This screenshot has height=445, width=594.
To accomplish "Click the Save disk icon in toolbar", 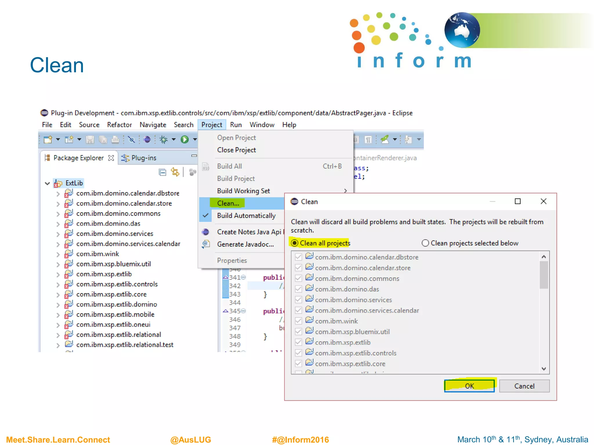I will (90, 140).
